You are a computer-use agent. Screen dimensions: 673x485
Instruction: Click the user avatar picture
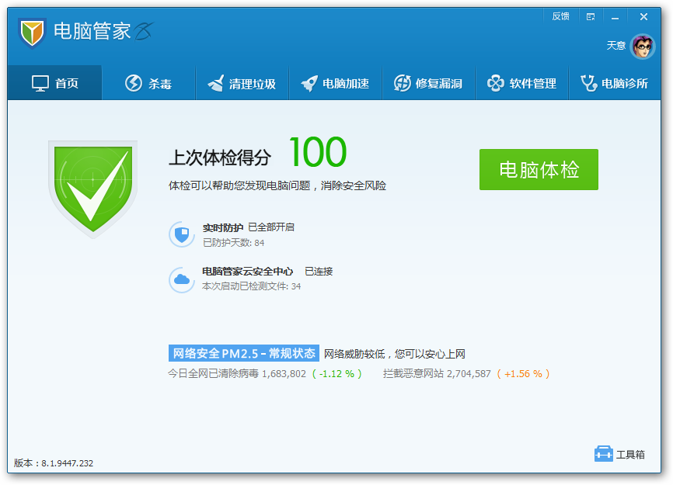(643, 47)
